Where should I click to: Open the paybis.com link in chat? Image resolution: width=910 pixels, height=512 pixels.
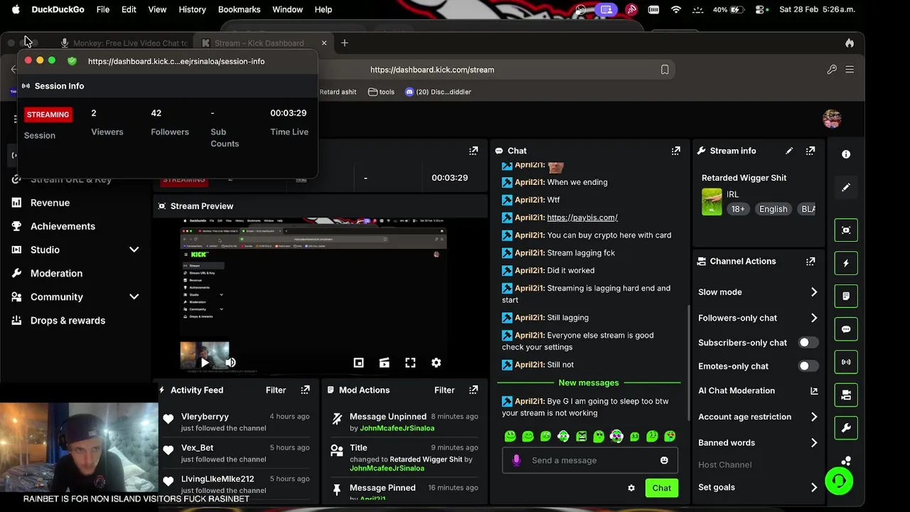pos(582,218)
